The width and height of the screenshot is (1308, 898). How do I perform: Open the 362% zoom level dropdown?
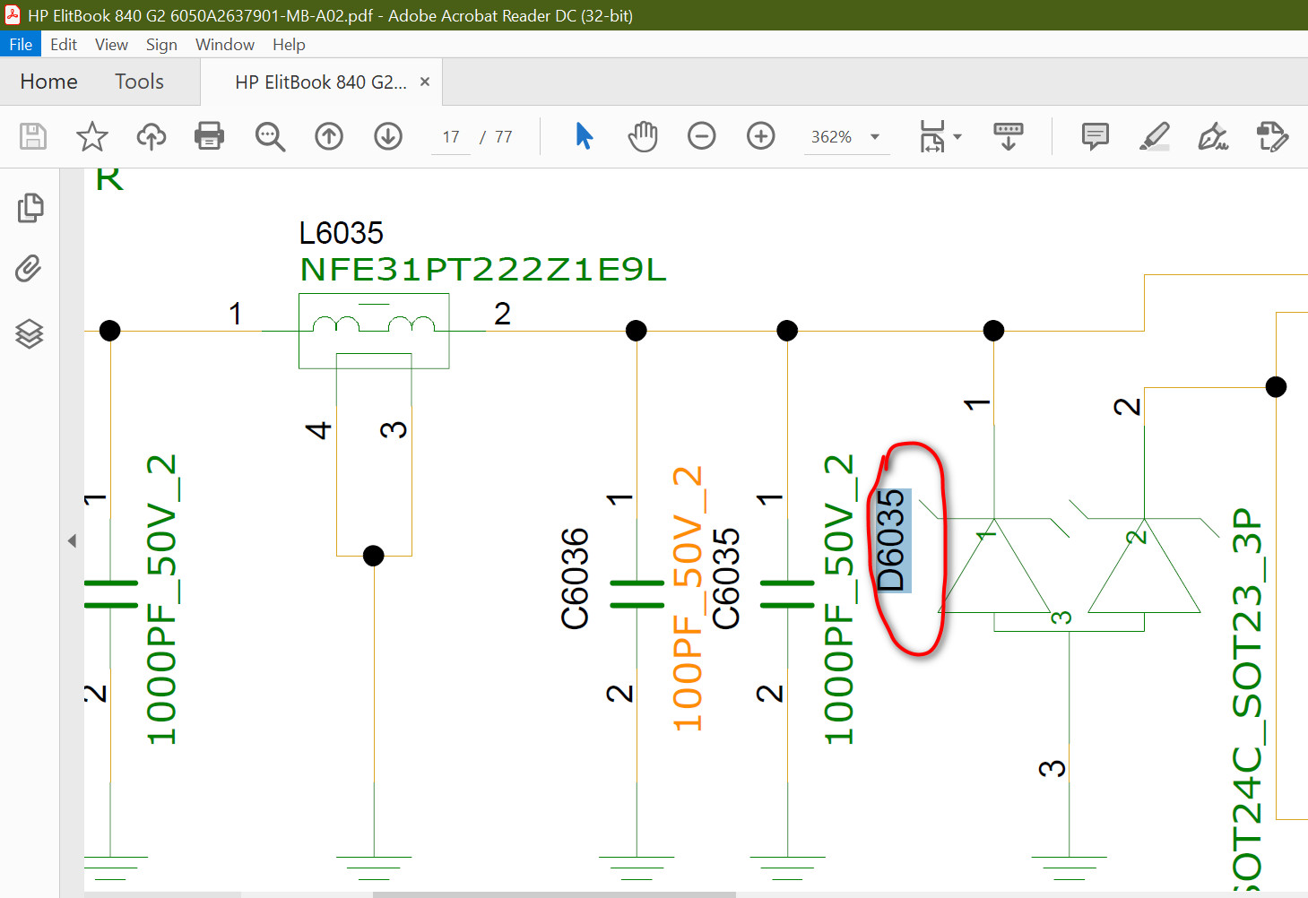[x=874, y=137]
